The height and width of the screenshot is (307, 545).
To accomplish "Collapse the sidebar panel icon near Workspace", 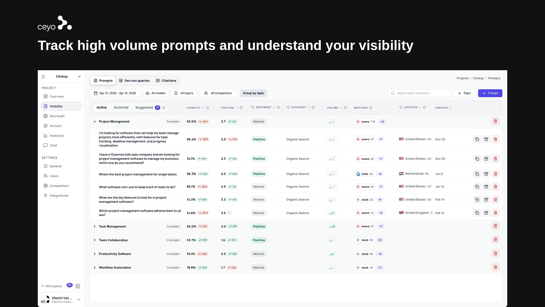I will pos(78,286).
